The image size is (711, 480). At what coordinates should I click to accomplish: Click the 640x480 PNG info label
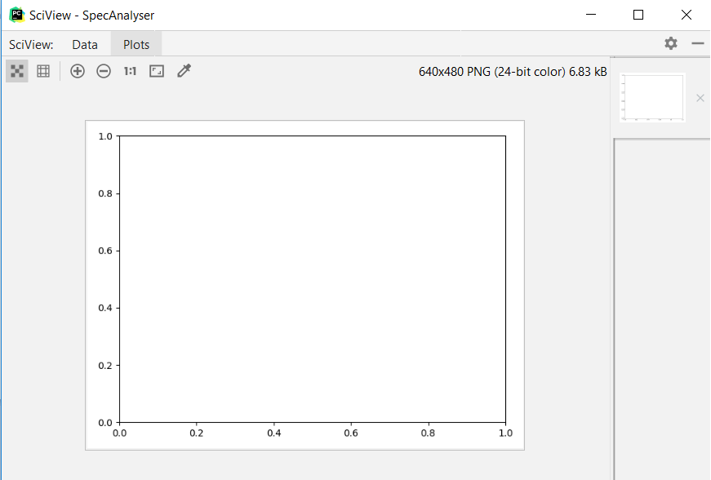point(513,71)
